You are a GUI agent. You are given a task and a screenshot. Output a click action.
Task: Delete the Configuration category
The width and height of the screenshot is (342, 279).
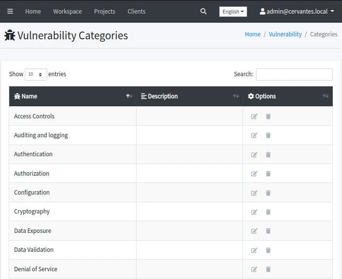tap(268, 193)
